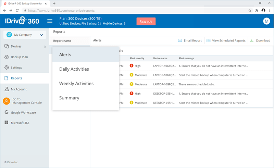Click the Alert severity column header

(x=137, y=58)
